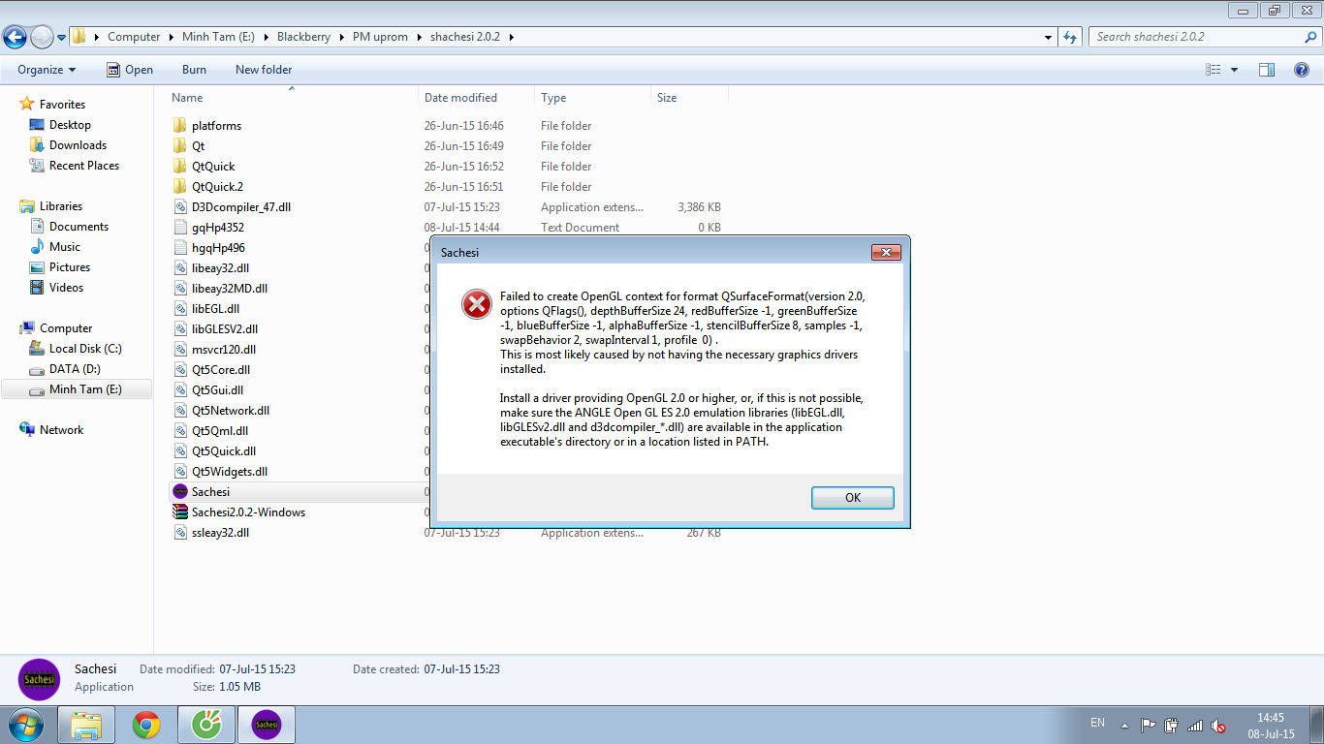This screenshot has width=1324, height=744.
Task: Select the platforms folder
Action: 216,126
